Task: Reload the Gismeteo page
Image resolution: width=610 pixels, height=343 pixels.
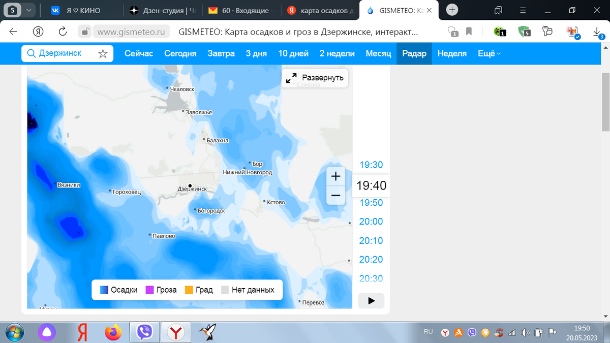Action: coord(63,32)
